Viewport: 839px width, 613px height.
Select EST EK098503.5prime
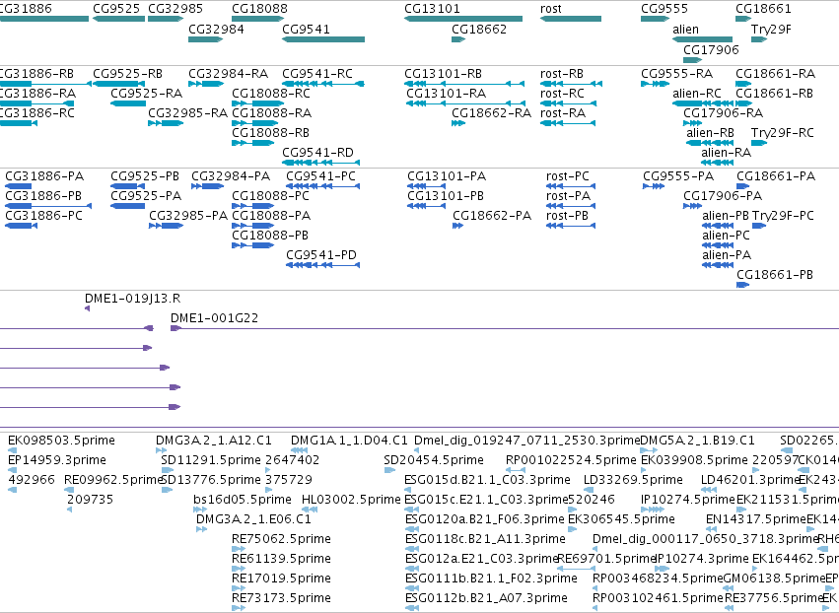pos(12,450)
